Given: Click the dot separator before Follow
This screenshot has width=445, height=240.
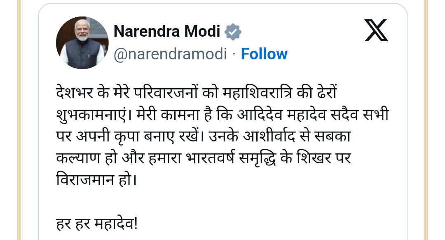Looking at the screenshot, I should pyautogui.click(x=234, y=54).
